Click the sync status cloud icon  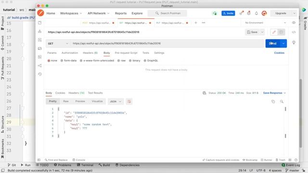[x=215, y=13]
